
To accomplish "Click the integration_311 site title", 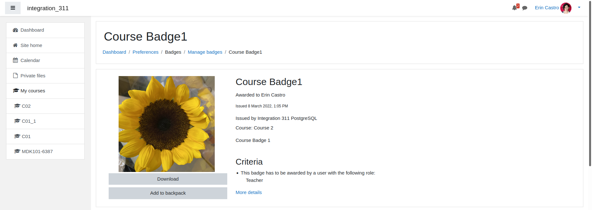I will (x=48, y=8).
